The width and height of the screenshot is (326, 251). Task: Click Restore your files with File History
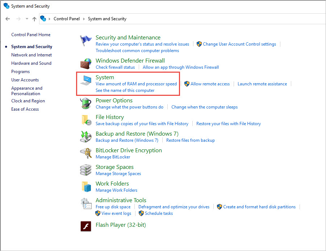click(229, 124)
